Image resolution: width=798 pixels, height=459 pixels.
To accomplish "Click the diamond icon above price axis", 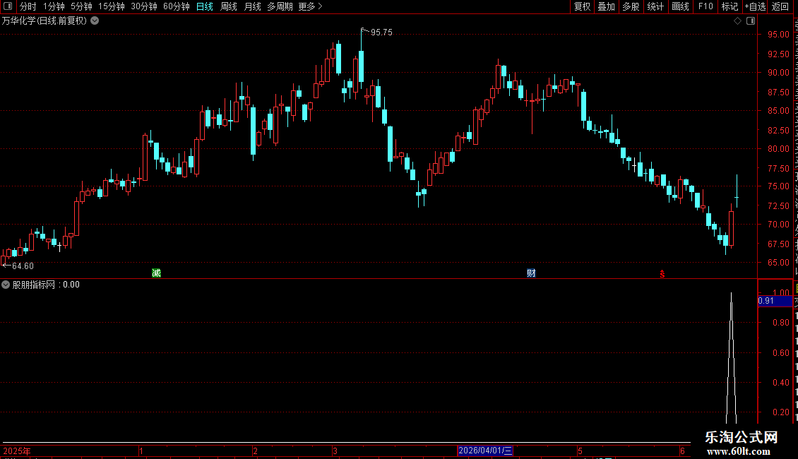I will pos(737,21).
